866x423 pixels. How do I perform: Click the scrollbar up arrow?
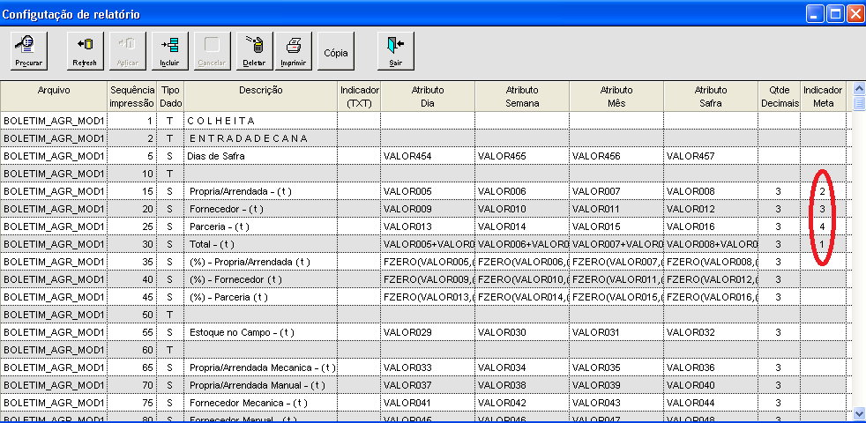859,88
